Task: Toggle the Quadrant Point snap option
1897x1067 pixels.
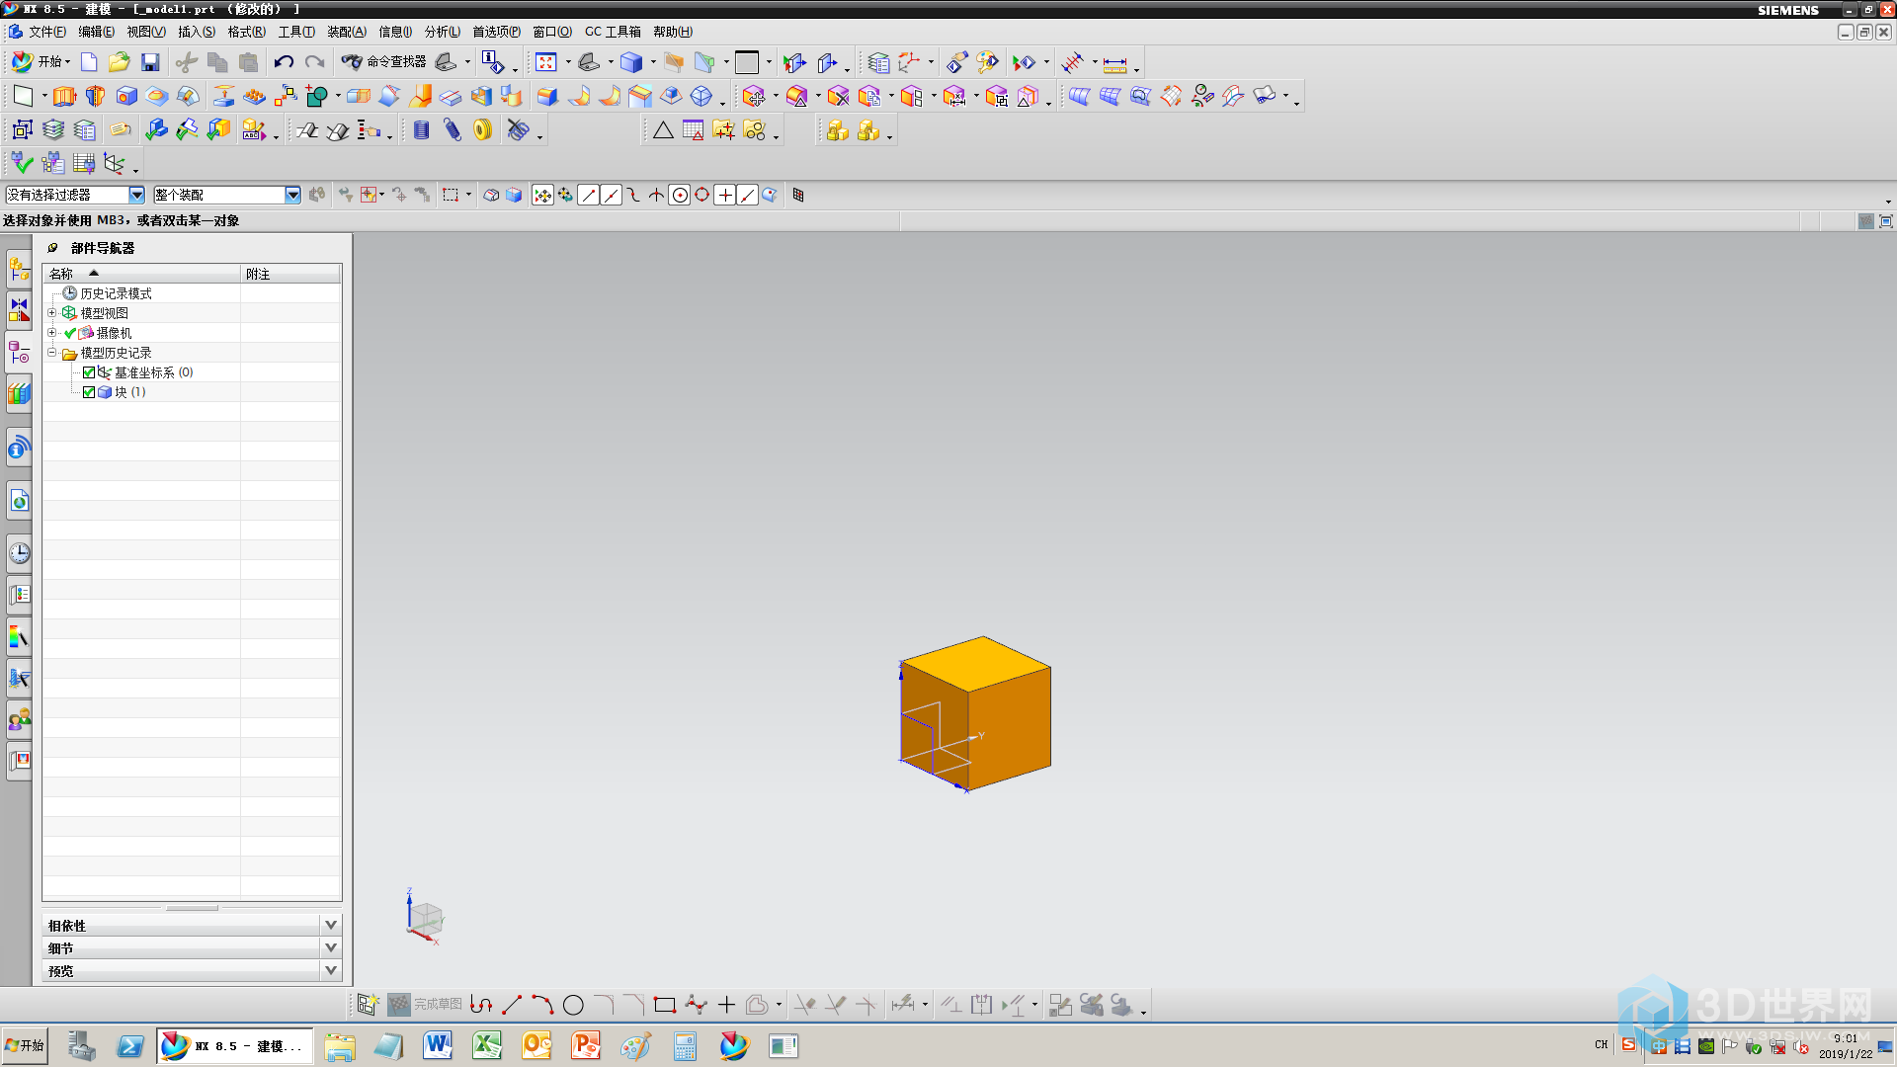Action: click(x=701, y=196)
